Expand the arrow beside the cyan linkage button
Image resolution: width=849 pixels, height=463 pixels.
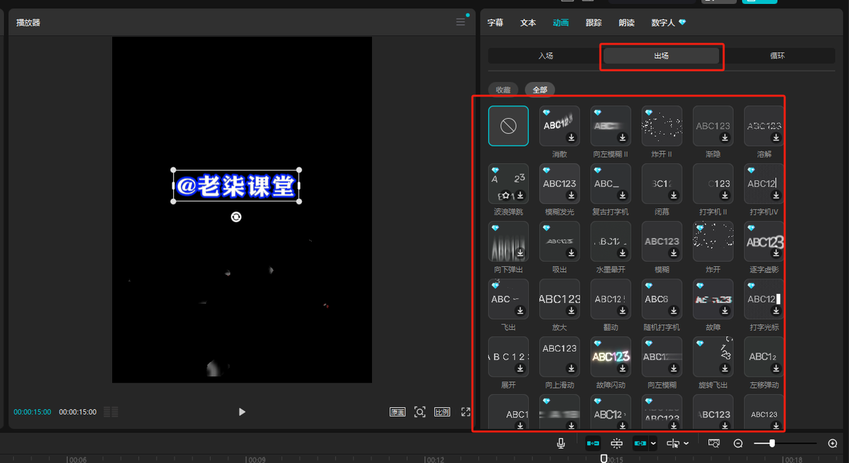pyautogui.click(x=653, y=443)
